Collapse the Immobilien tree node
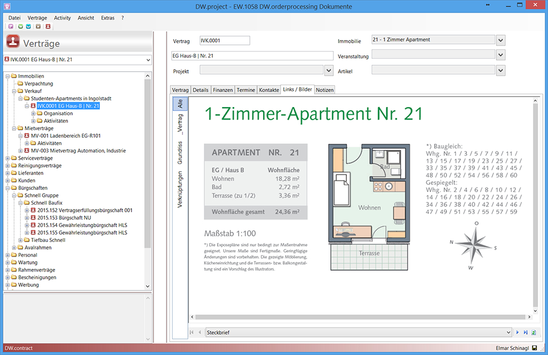548x355 pixels. 7,76
